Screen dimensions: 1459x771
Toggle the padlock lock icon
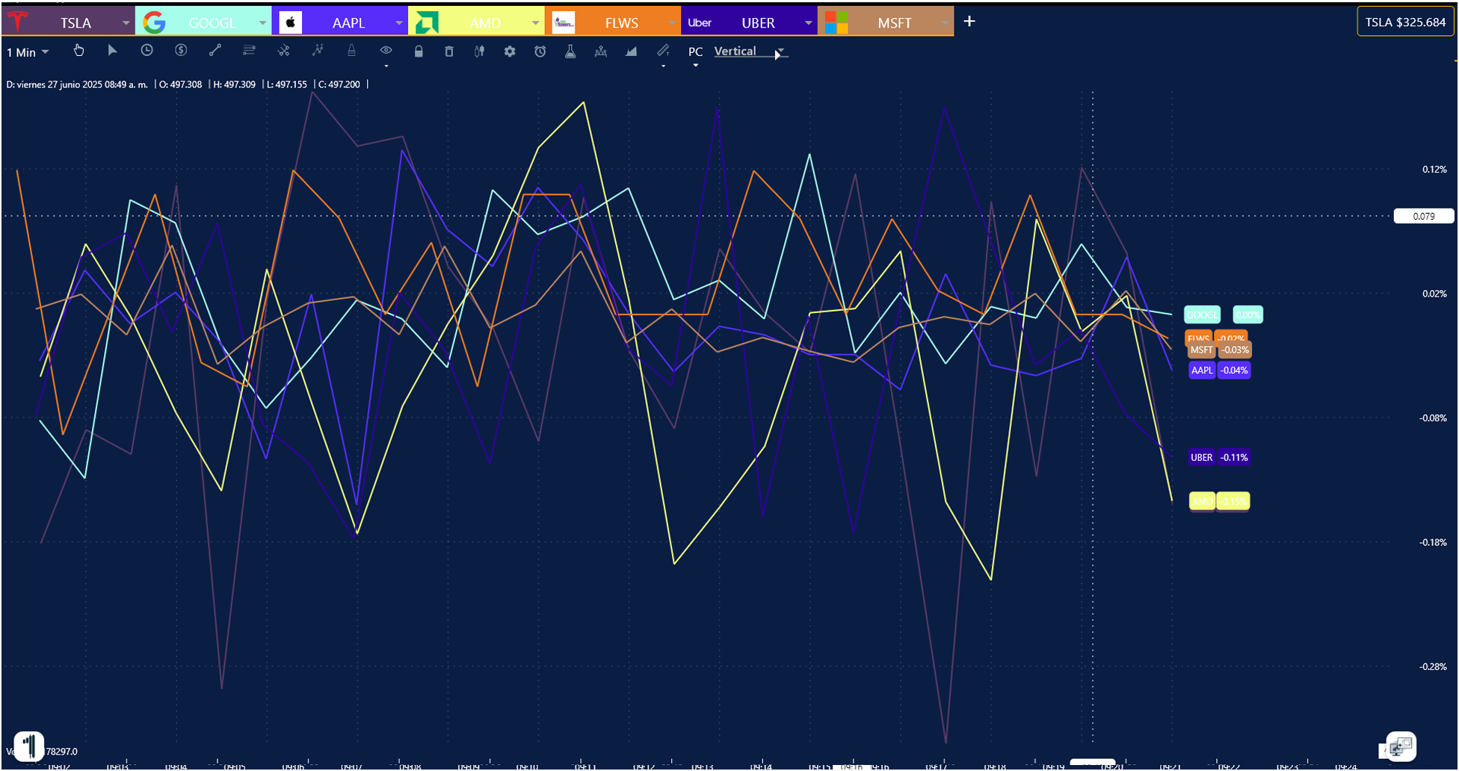[419, 52]
